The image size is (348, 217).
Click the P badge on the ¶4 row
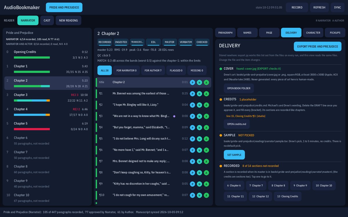click(193, 127)
